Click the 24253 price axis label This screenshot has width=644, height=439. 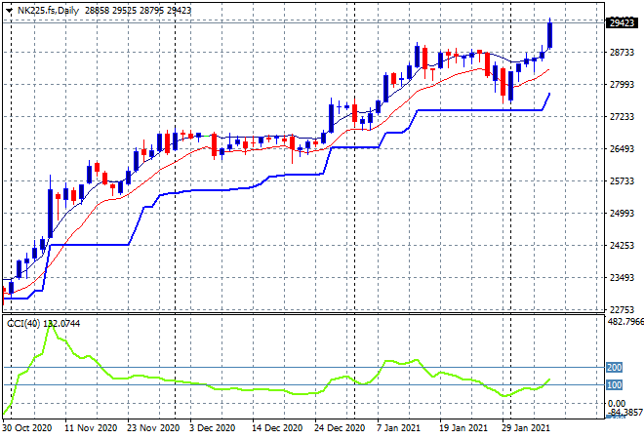622,245
